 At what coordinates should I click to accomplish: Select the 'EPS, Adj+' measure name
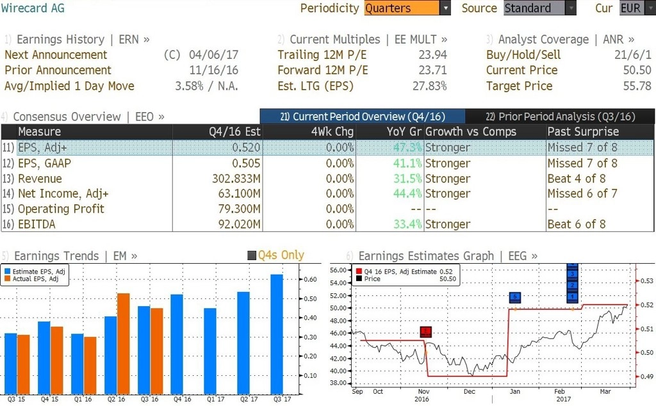(42, 147)
